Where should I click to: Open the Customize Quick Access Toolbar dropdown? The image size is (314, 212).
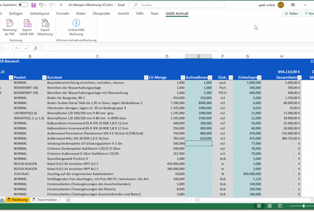(x=61, y=5)
